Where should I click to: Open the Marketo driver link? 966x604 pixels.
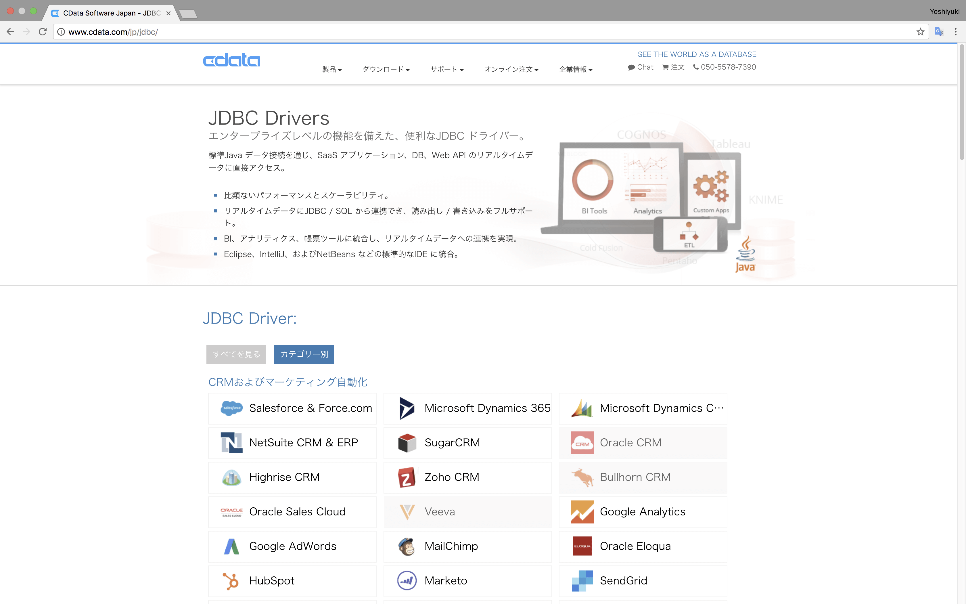[467, 581]
